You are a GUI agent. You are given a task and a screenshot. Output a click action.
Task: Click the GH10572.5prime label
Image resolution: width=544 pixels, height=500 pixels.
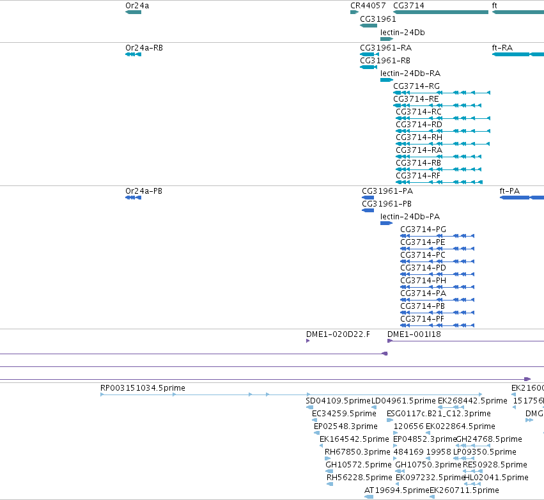tap(359, 465)
